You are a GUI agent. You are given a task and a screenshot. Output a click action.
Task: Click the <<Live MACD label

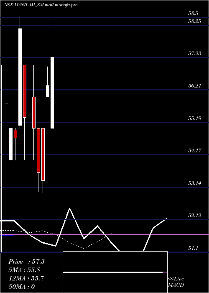click(x=176, y=282)
